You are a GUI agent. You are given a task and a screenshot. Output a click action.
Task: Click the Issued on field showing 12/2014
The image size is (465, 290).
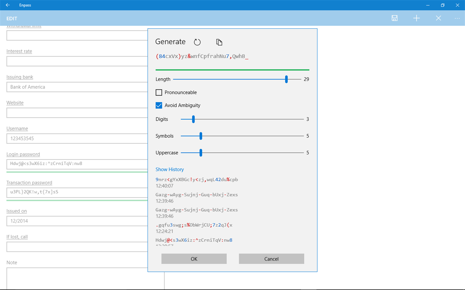77,221
